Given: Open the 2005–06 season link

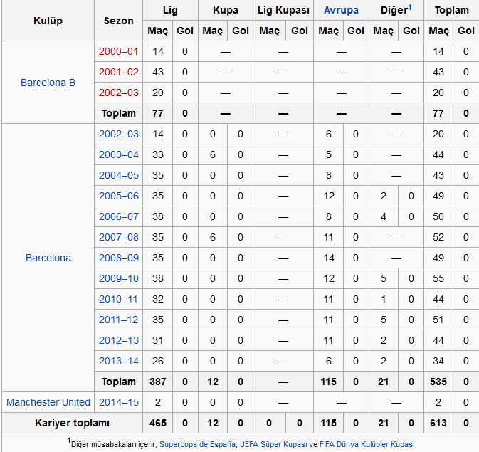Looking at the screenshot, I should [x=119, y=196].
